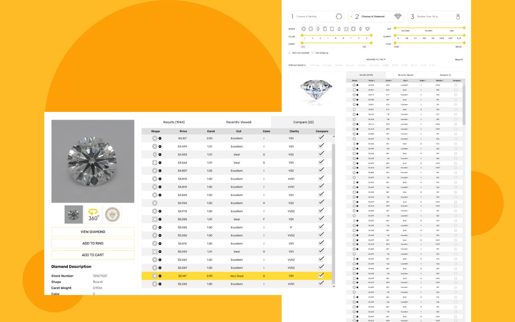
Task: Select the oval shape filter icon
Action: tap(318, 29)
